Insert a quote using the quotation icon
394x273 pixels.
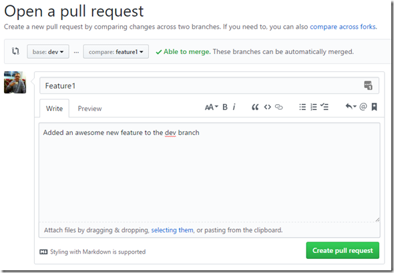point(255,107)
